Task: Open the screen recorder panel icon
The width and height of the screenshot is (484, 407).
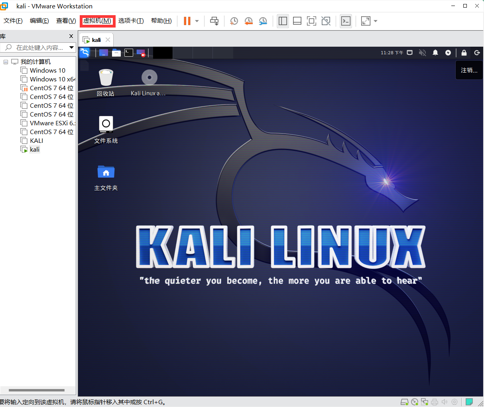Action: point(141,53)
